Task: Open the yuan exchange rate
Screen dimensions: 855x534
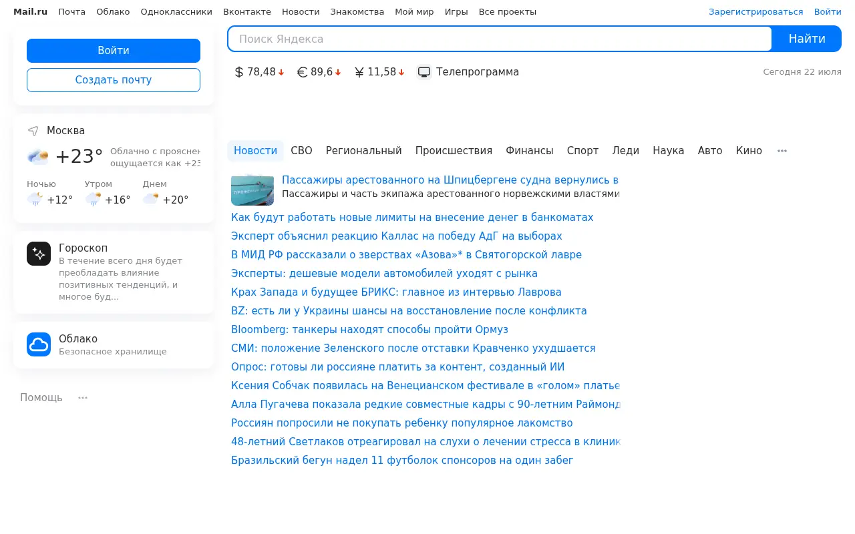Action: pos(379,72)
